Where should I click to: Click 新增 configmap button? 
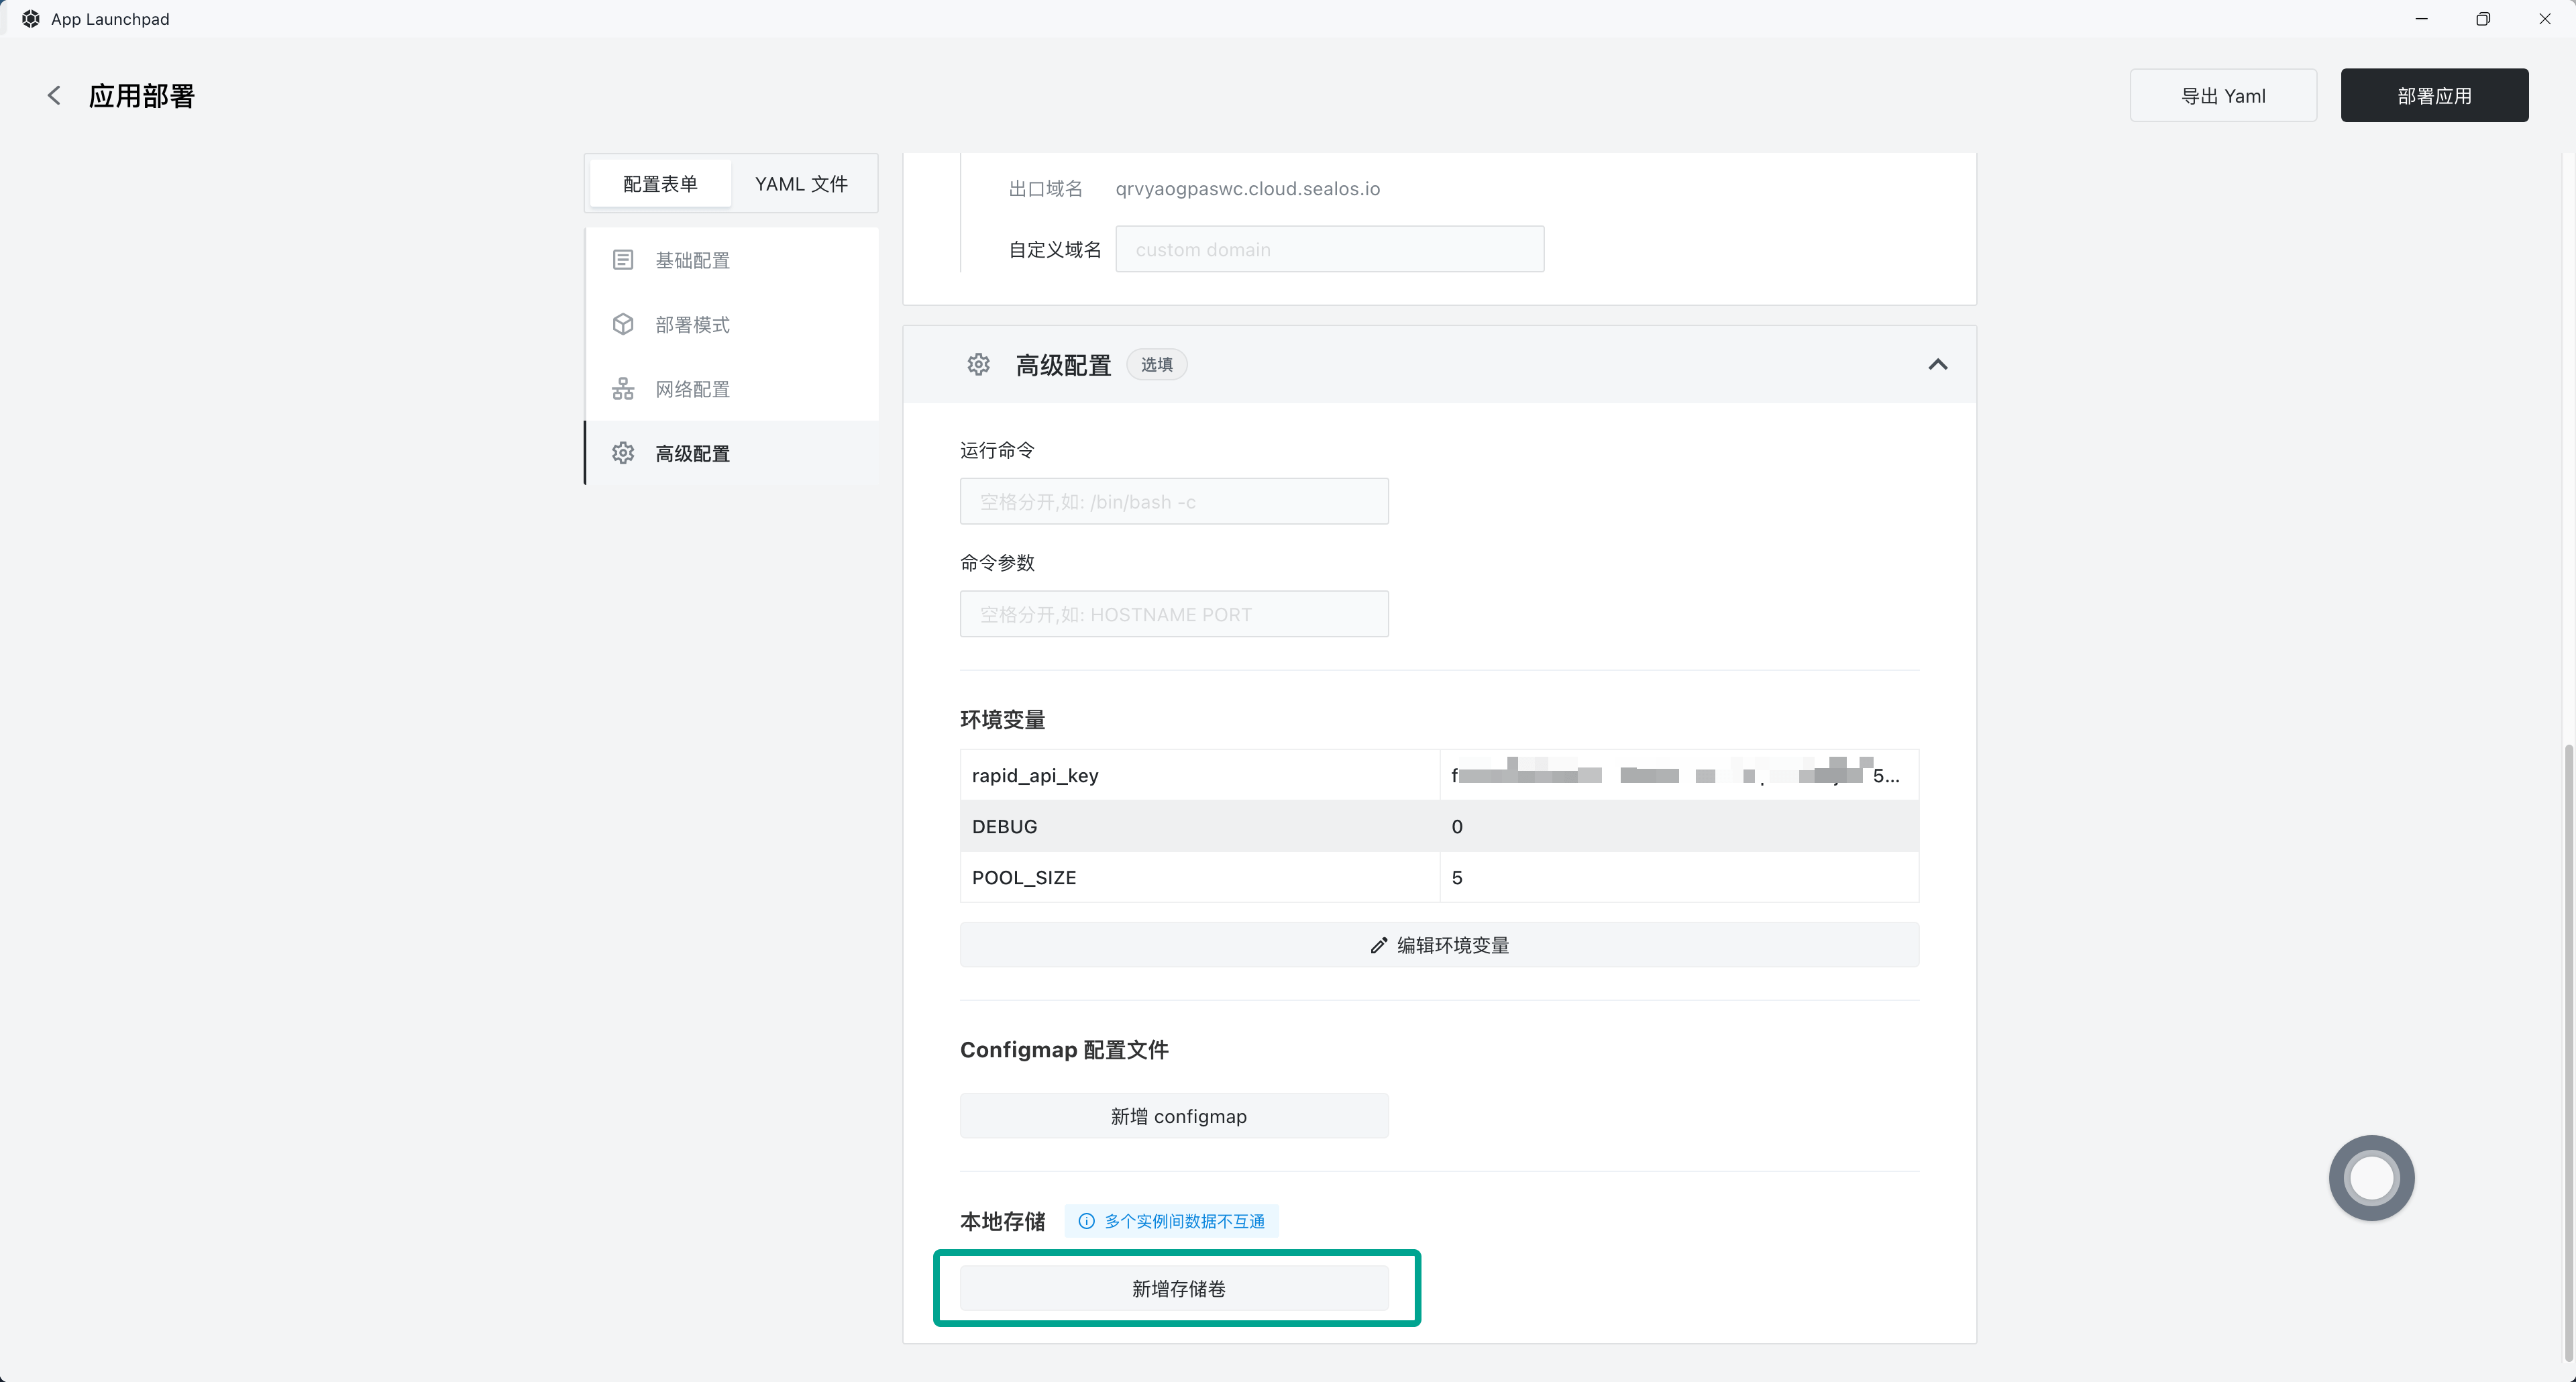(1174, 1116)
